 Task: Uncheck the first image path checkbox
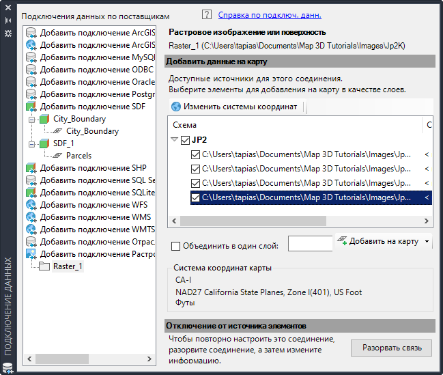(x=195, y=154)
